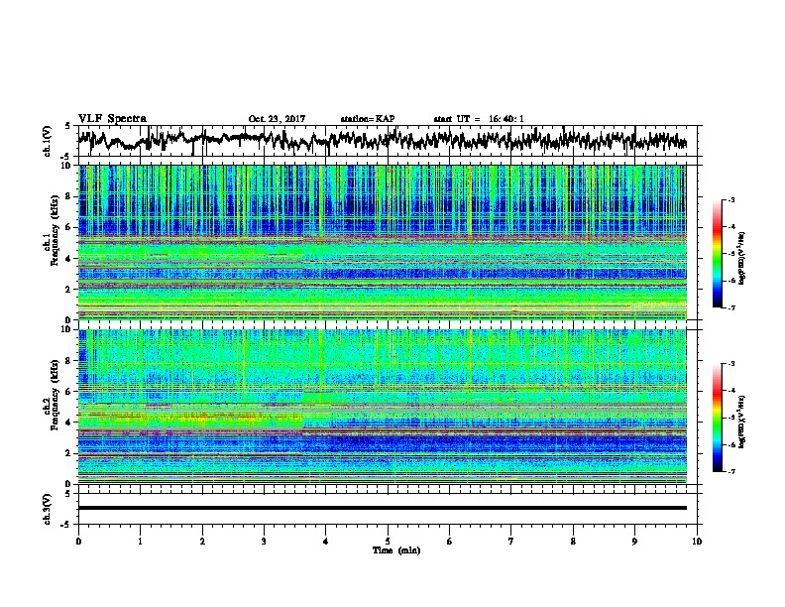
Task: Click the time axis tick label "6"
Action: pyautogui.click(x=450, y=542)
